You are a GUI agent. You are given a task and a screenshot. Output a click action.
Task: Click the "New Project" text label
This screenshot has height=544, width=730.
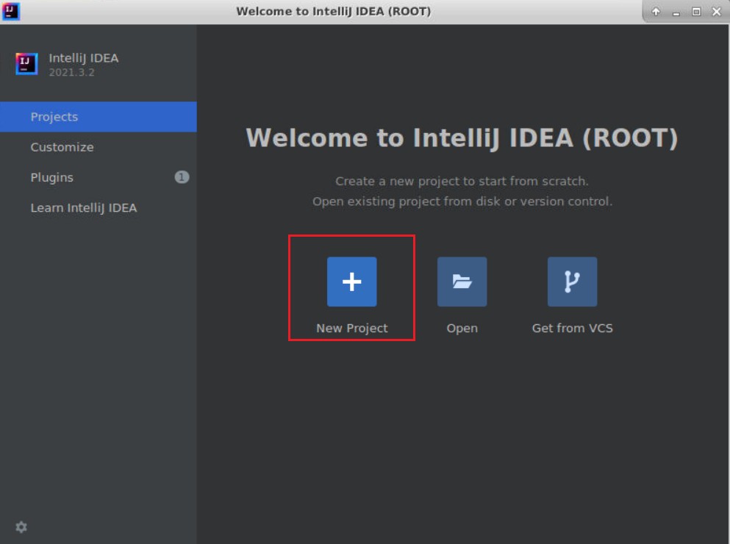click(351, 329)
